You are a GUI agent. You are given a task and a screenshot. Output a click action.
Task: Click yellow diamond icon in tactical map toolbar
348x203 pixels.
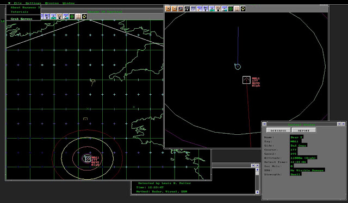pos(84,16)
